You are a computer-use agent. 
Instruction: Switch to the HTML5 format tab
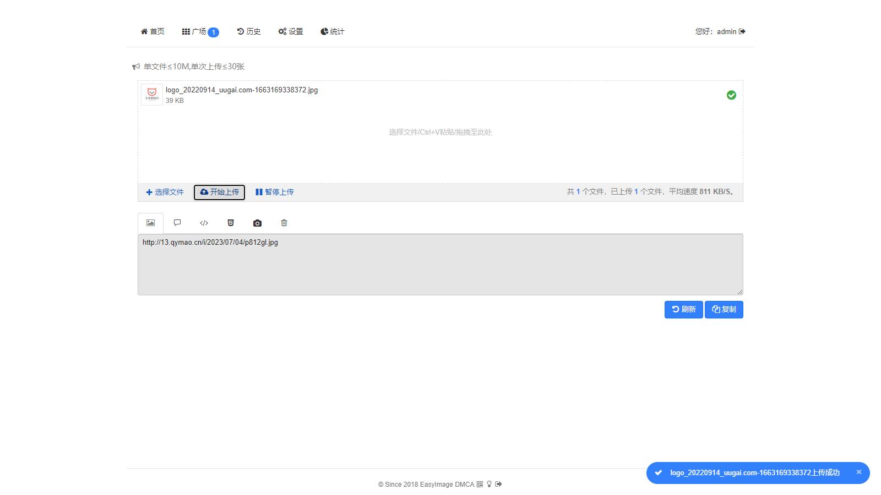coord(231,223)
